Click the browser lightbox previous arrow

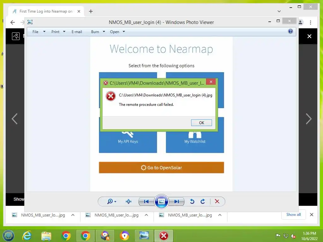pyautogui.click(x=15, y=119)
